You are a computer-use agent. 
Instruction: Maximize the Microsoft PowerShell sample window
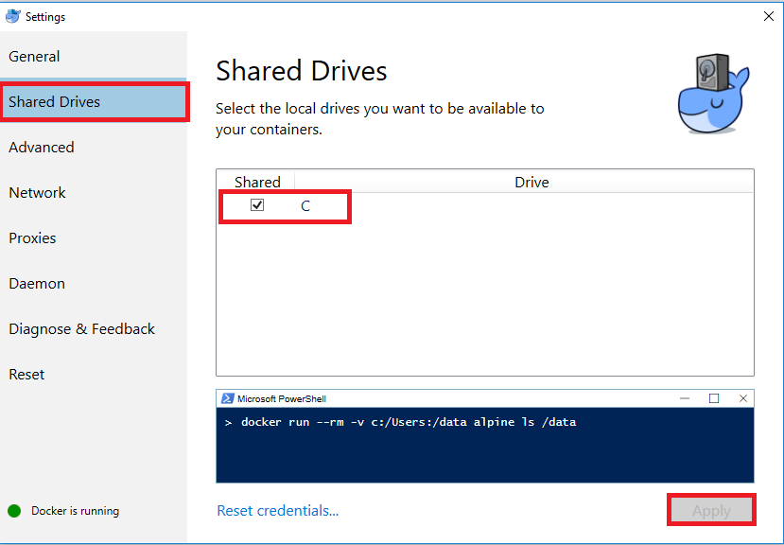(x=714, y=398)
